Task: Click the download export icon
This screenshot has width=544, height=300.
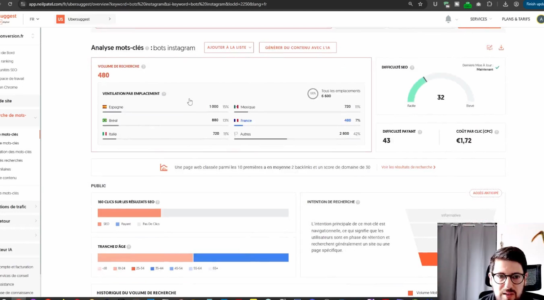Action: (501, 47)
